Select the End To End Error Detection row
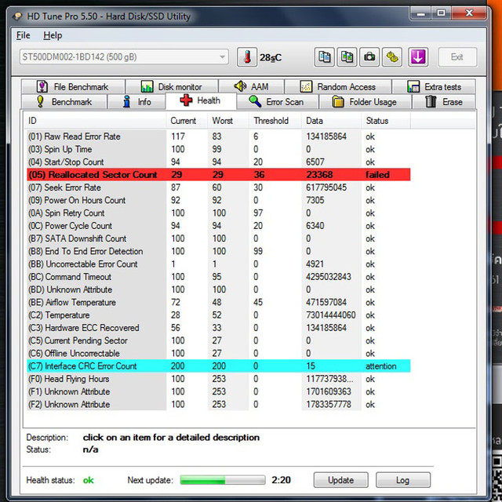This screenshot has width=502, height=502. pyautogui.click(x=219, y=251)
